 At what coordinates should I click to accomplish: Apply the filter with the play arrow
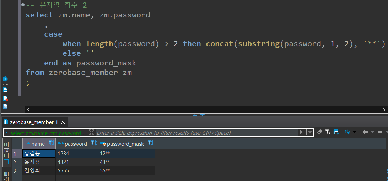click(x=301, y=132)
